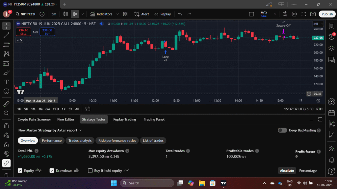The image size is (337, 189).
Task: Switch chart to fullscreen mode
Action: pos(304,14)
